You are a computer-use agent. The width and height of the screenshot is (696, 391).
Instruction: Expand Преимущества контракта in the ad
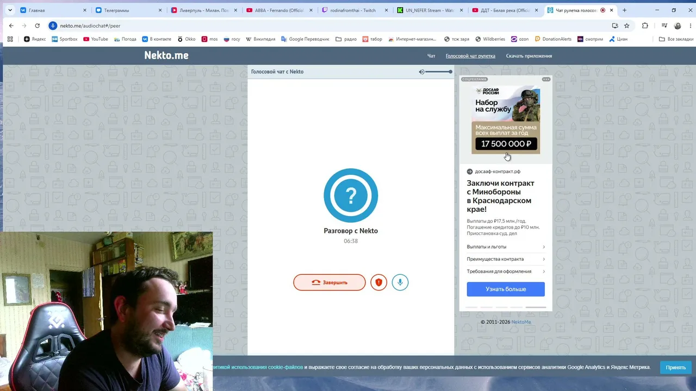[x=506, y=259]
